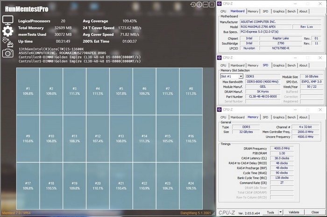327x217 pixels.
Task: Click the camera screenshot icon
Action: [x=7, y=53]
